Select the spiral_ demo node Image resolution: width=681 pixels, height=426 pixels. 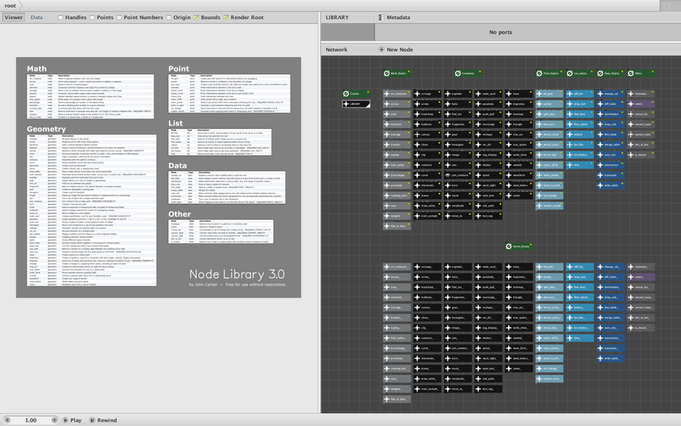[488, 348]
